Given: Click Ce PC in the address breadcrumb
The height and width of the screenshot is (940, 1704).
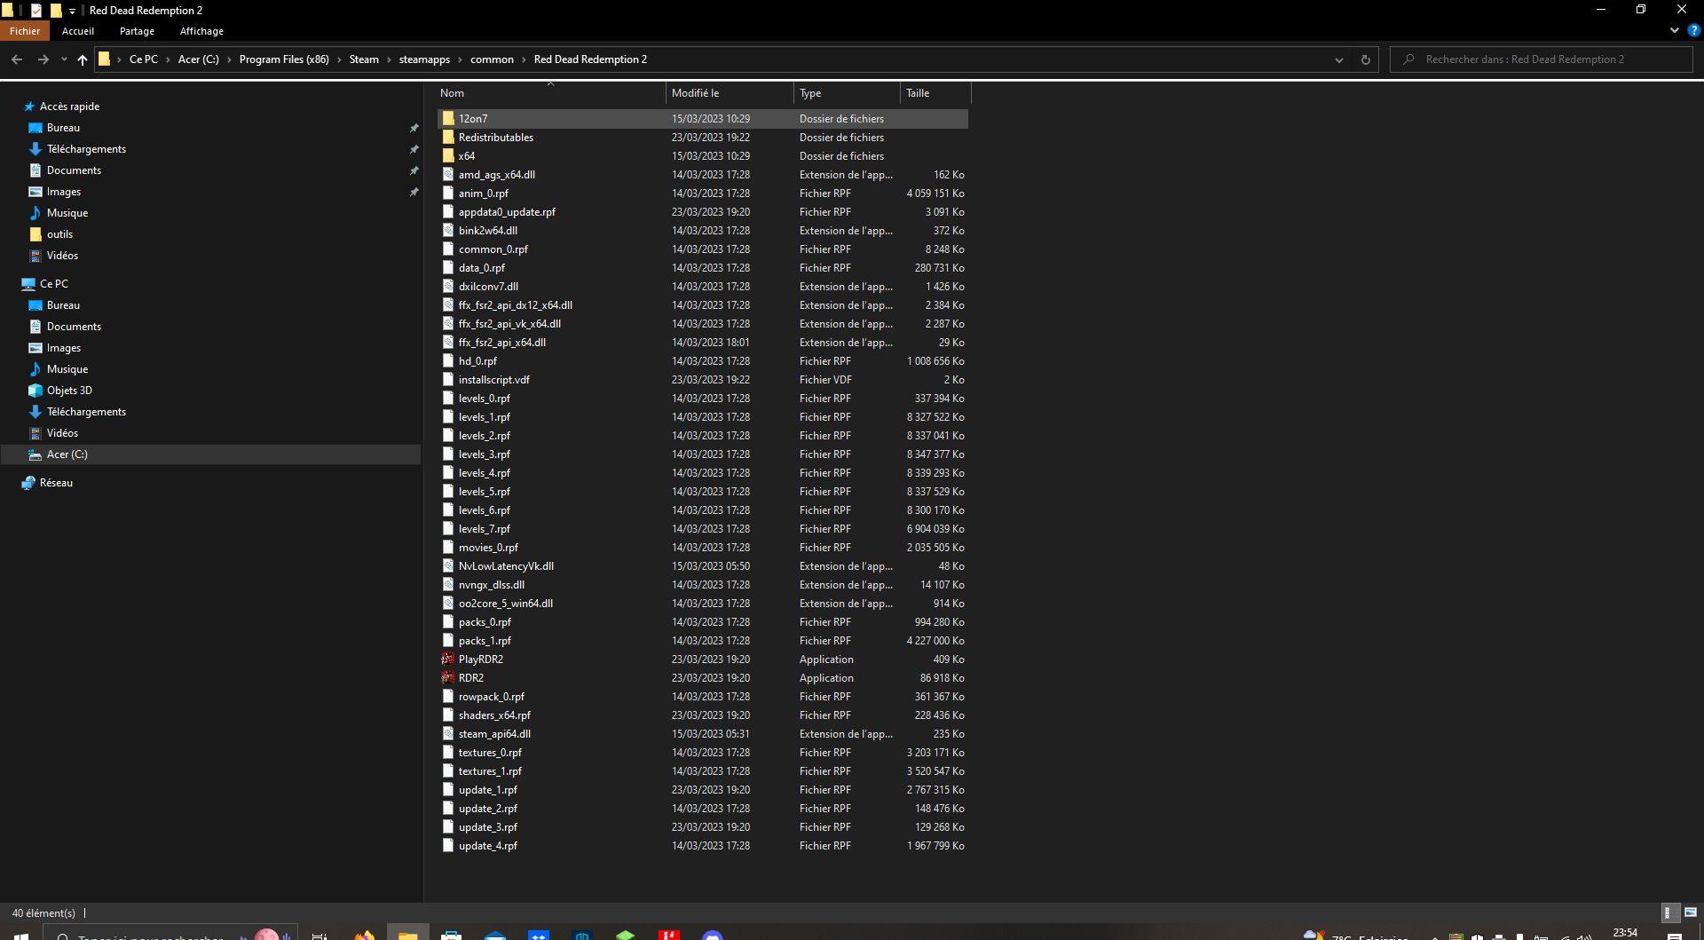Looking at the screenshot, I should pos(144,59).
